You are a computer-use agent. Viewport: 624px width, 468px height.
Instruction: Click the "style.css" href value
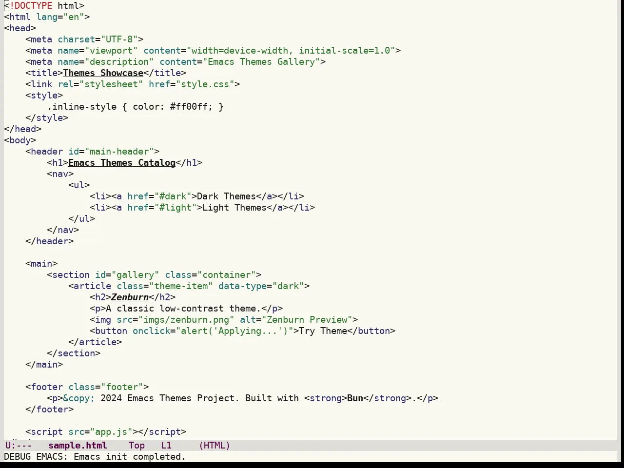tap(205, 84)
